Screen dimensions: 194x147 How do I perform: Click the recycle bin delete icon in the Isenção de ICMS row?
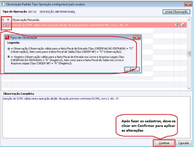click(x=183, y=25)
